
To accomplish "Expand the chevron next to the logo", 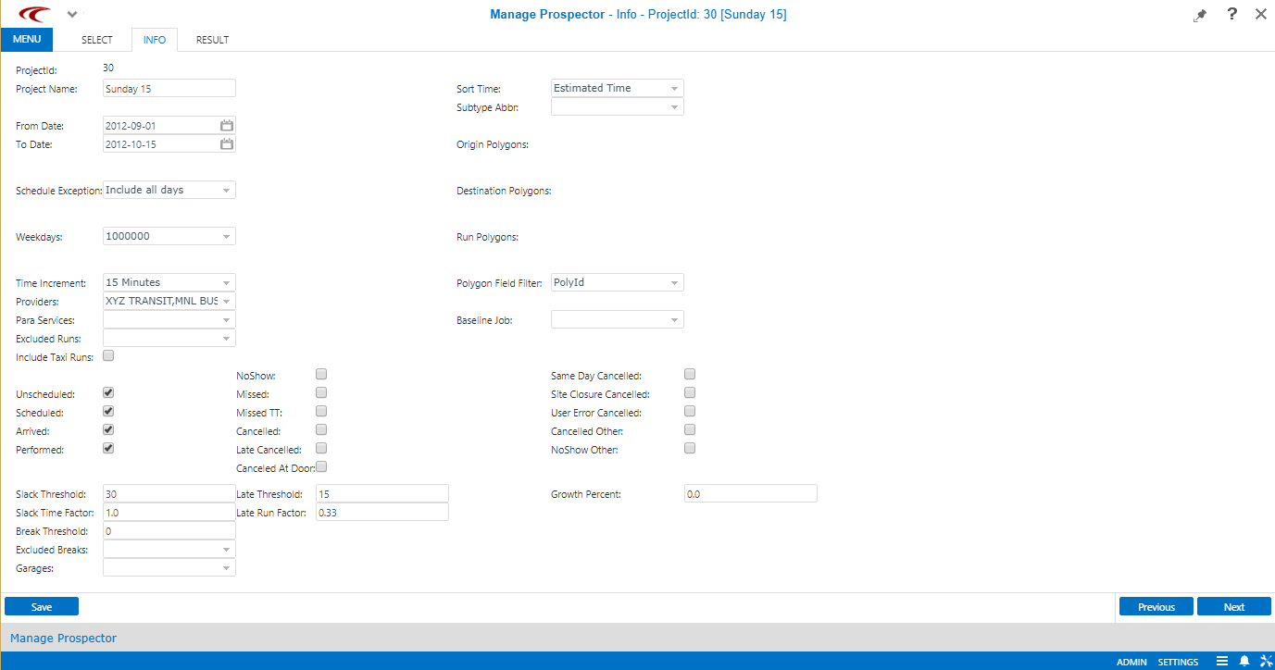I will (71, 14).
